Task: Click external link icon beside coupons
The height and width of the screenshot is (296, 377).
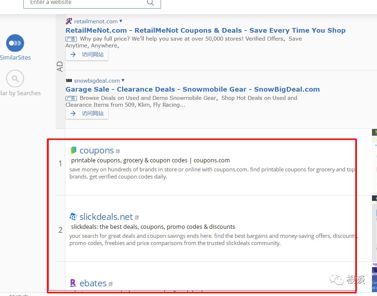Action: (118, 151)
